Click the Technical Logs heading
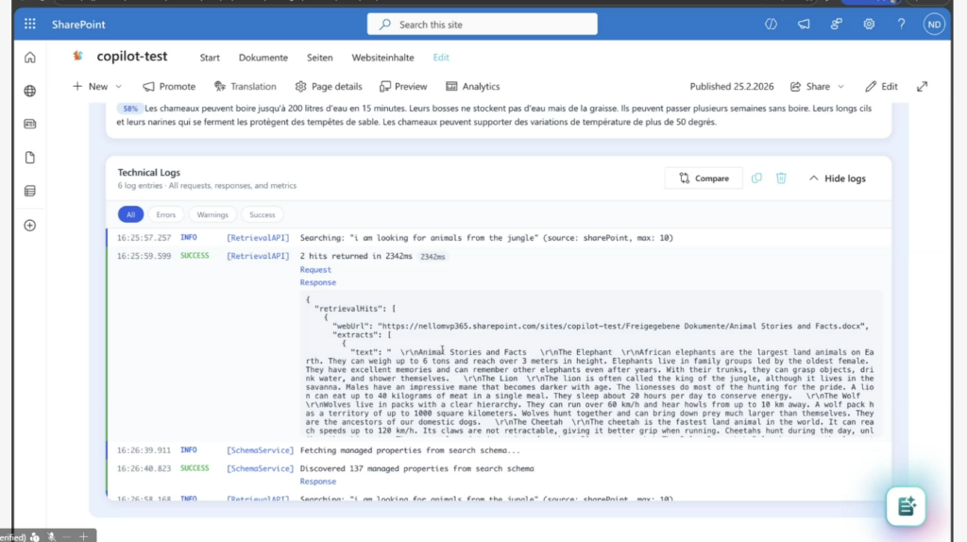Image resolution: width=967 pixels, height=542 pixels. tap(148, 173)
